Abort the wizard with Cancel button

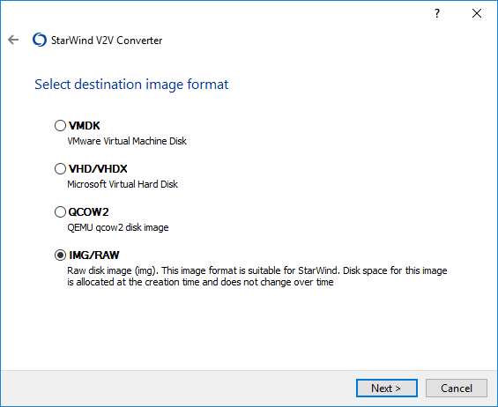[x=457, y=388]
